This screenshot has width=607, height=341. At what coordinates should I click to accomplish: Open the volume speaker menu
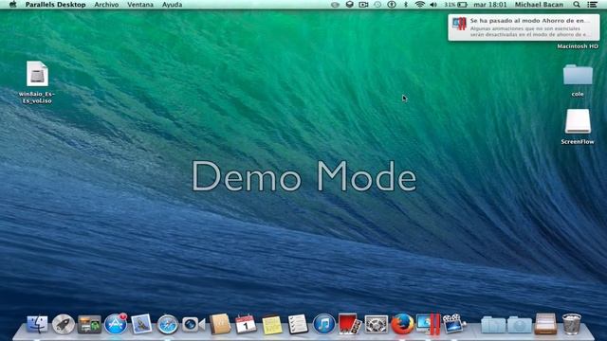click(433, 5)
